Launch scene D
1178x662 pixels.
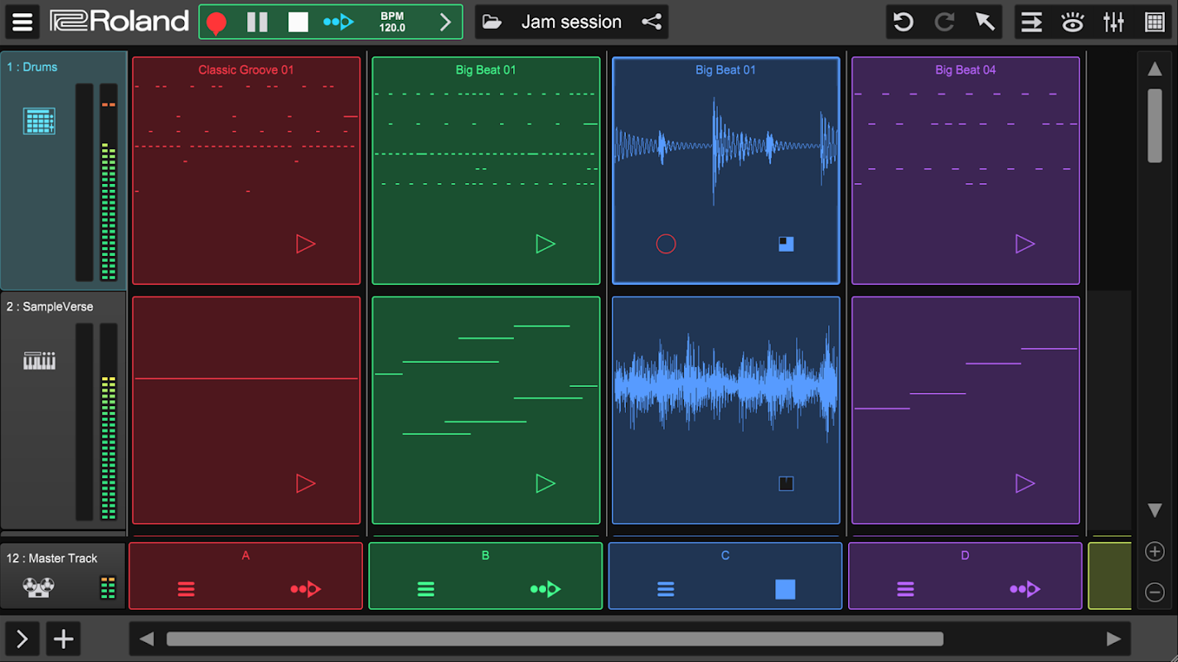pos(1025,589)
